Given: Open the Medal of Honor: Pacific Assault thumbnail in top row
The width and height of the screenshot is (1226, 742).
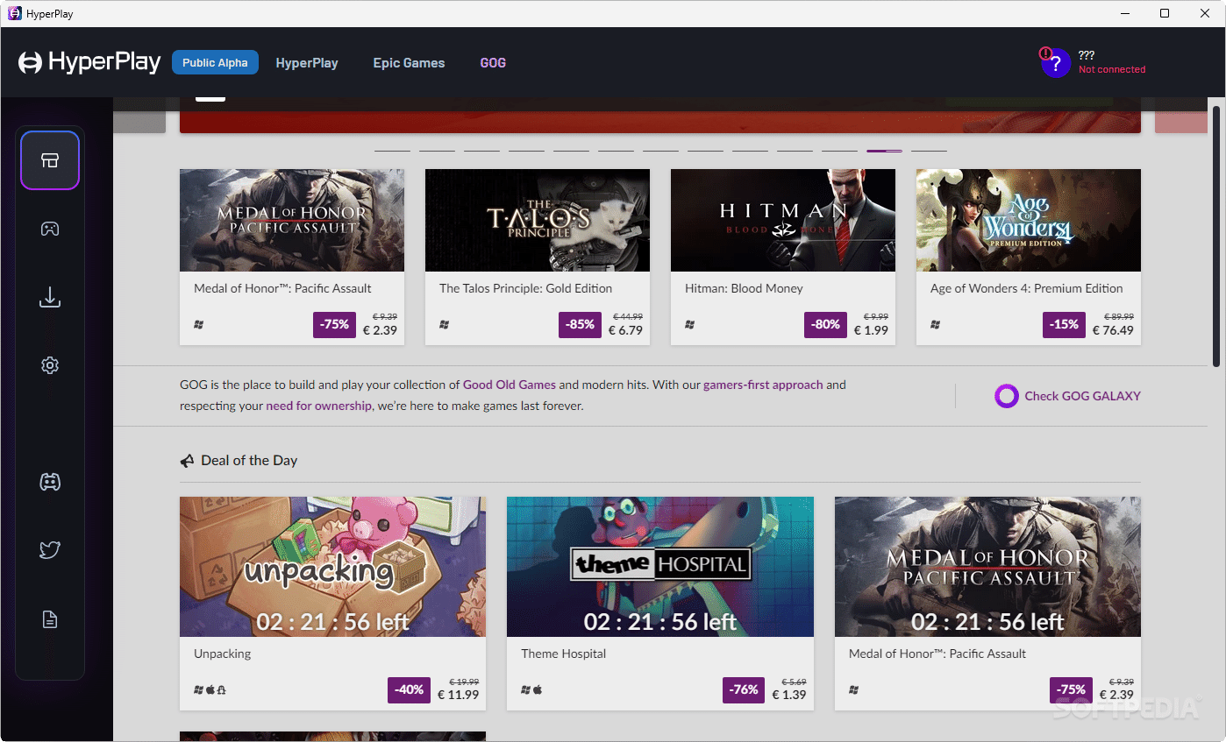Looking at the screenshot, I should [292, 220].
